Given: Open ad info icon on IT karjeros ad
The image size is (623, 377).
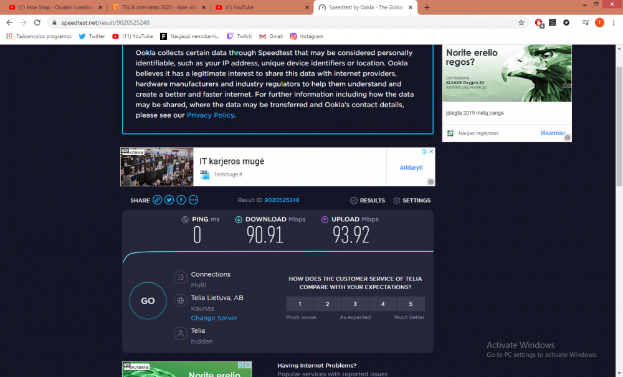Looking at the screenshot, I should [x=424, y=151].
